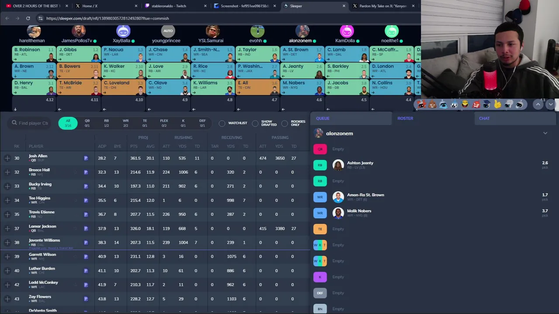Open Tee Higgins' player notes icon
Viewport: 559px width, 314px height.
(86, 200)
